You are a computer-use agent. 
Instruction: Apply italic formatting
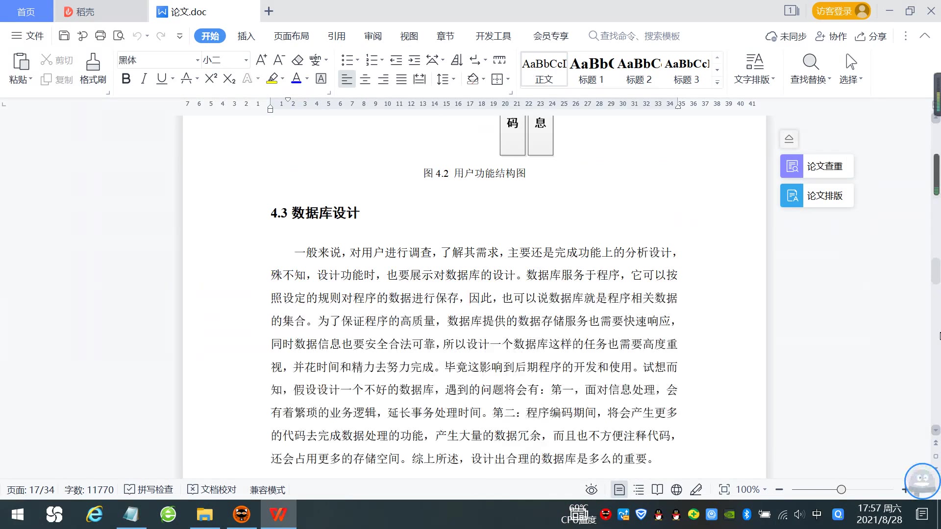click(x=144, y=79)
